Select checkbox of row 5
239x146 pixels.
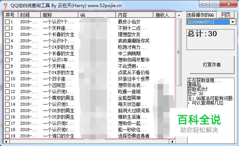click(7, 47)
